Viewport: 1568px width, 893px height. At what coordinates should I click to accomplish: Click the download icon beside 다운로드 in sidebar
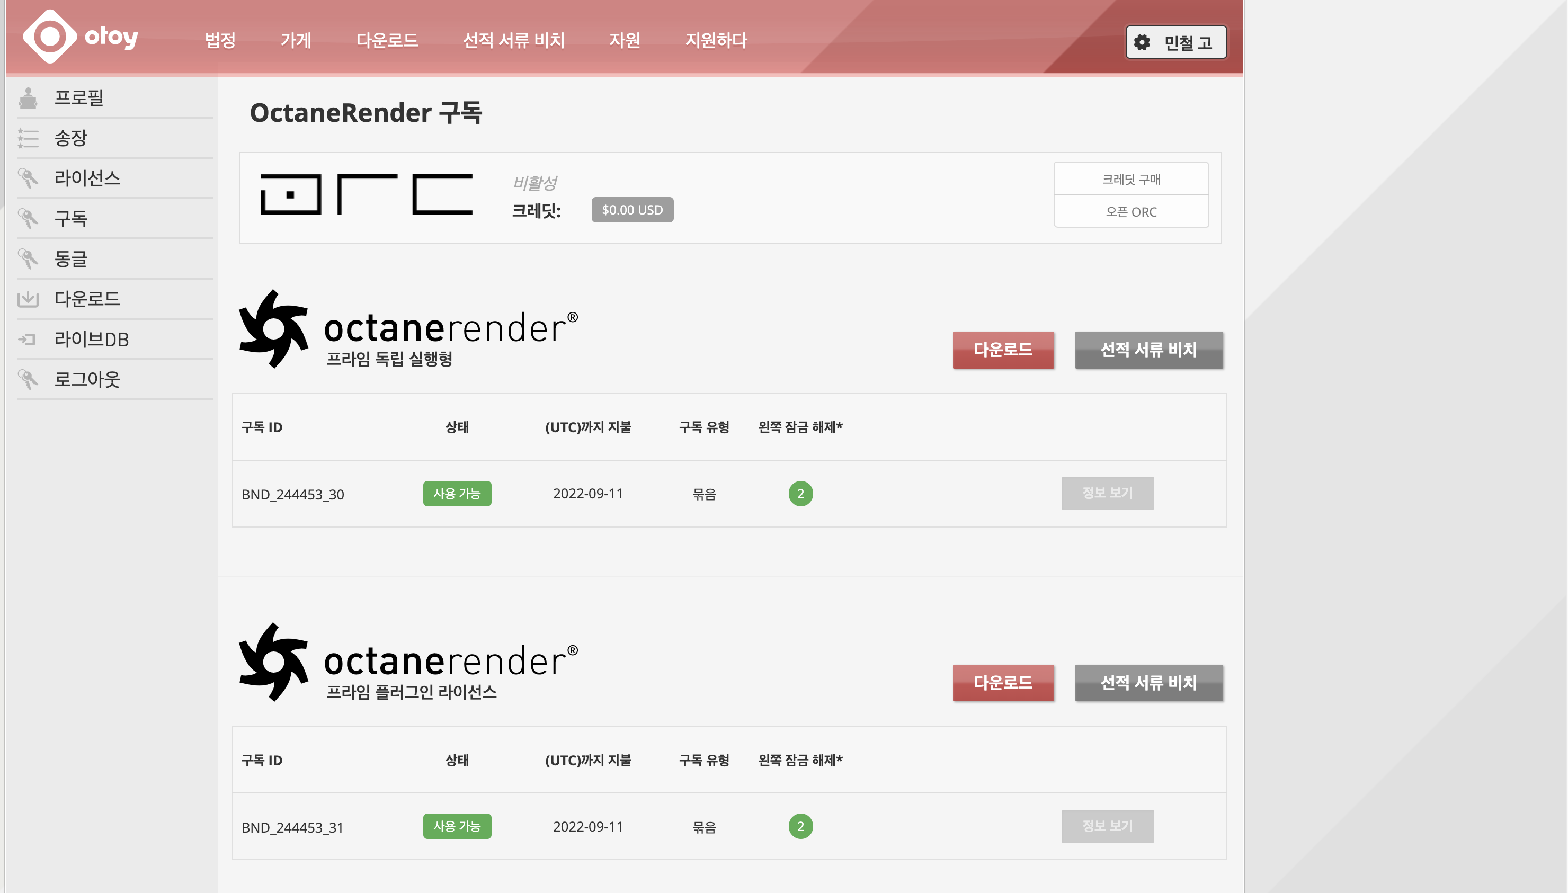tap(28, 299)
